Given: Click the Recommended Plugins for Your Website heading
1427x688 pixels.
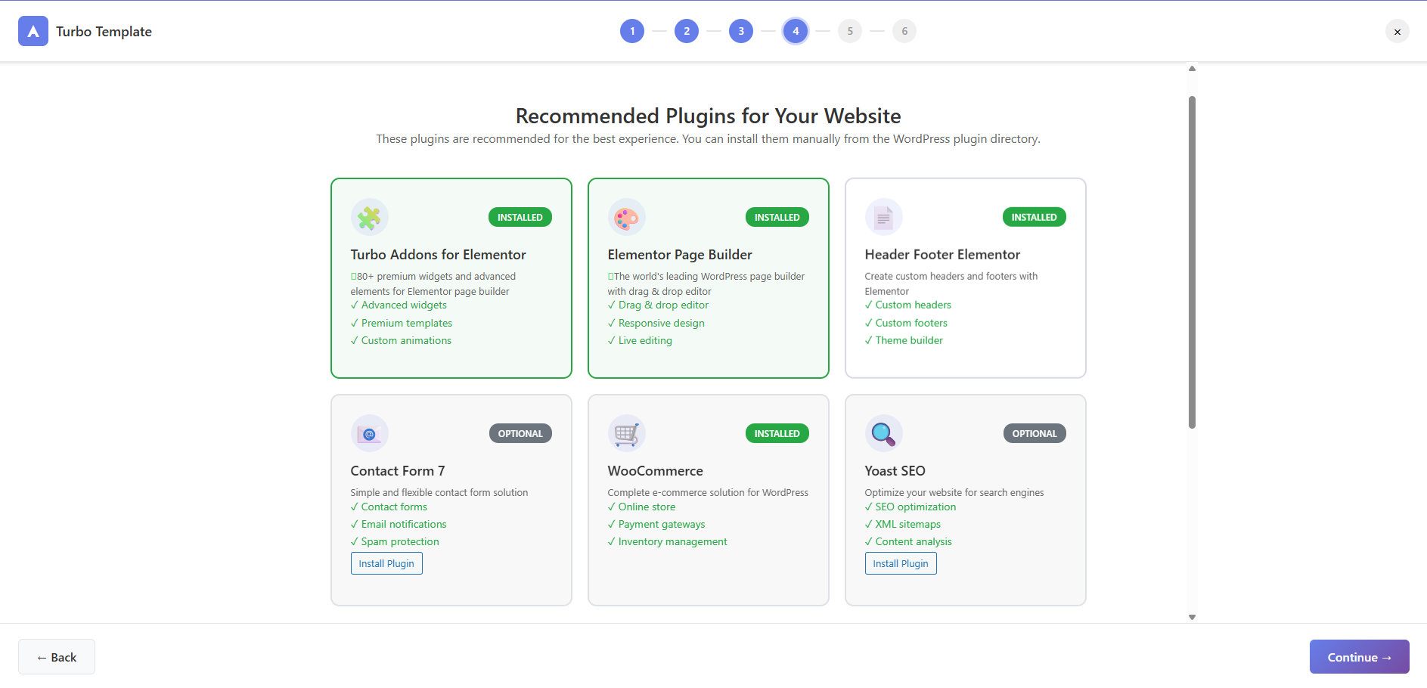Looking at the screenshot, I should (709, 116).
